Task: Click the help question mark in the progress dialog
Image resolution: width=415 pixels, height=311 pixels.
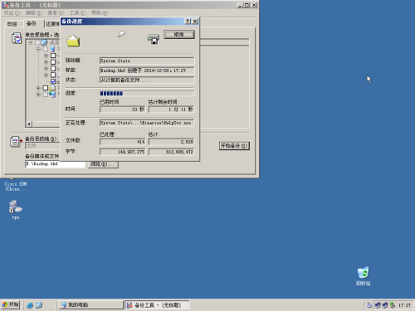Action: (188, 22)
